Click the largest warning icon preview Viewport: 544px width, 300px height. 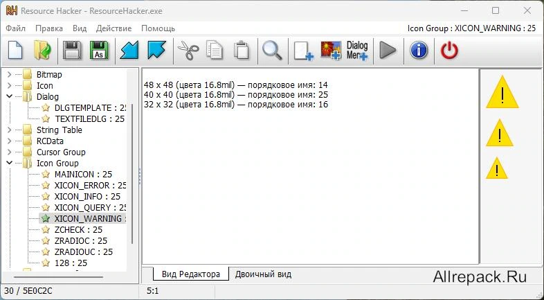[502, 92]
